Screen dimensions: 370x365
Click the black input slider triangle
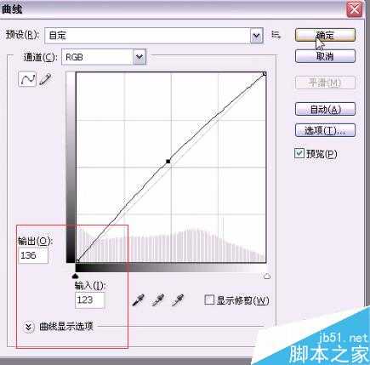point(75,276)
